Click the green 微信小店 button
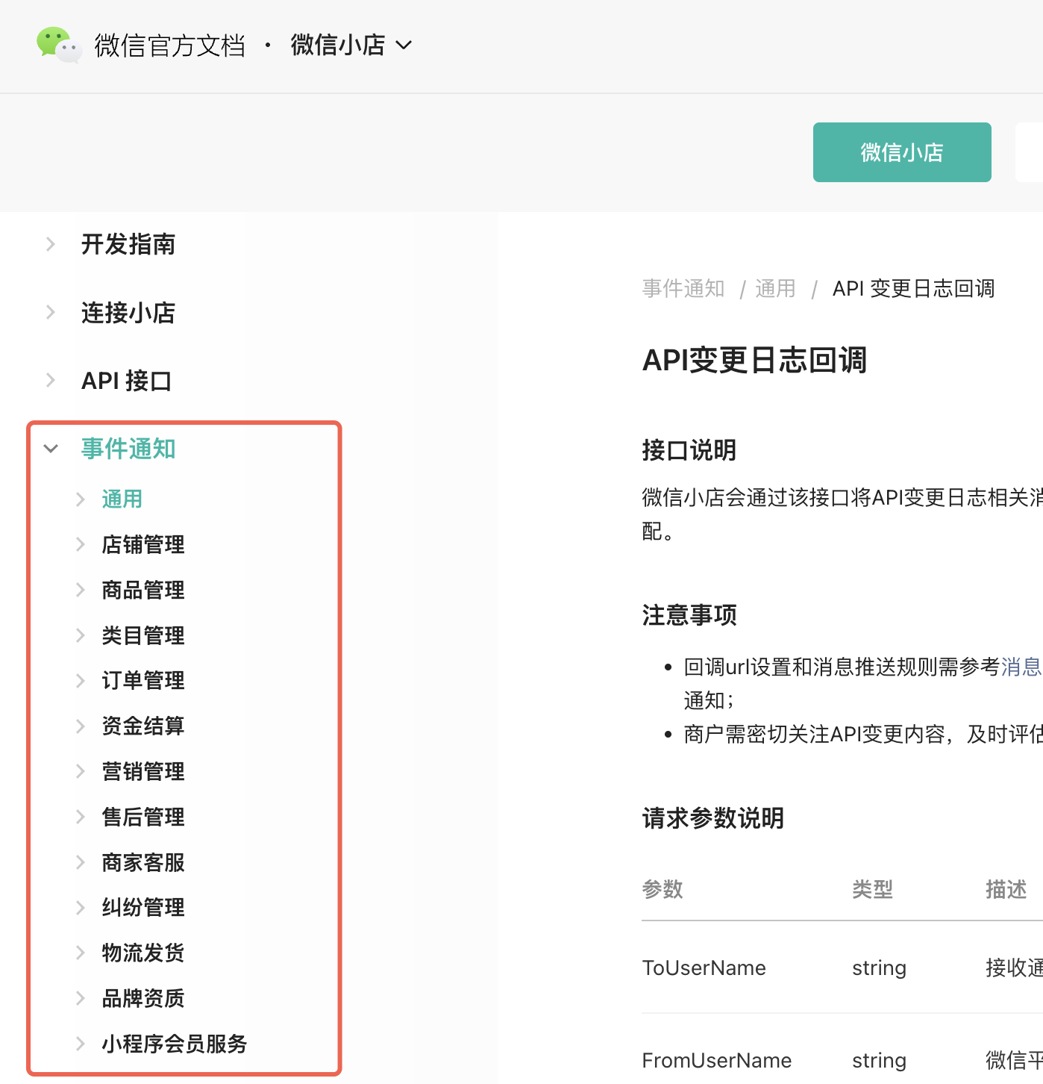This screenshot has height=1084, width=1043. pos(901,152)
